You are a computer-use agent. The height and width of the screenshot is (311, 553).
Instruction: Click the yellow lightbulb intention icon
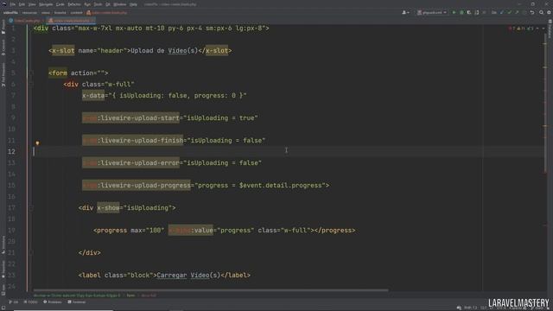tap(37, 143)
